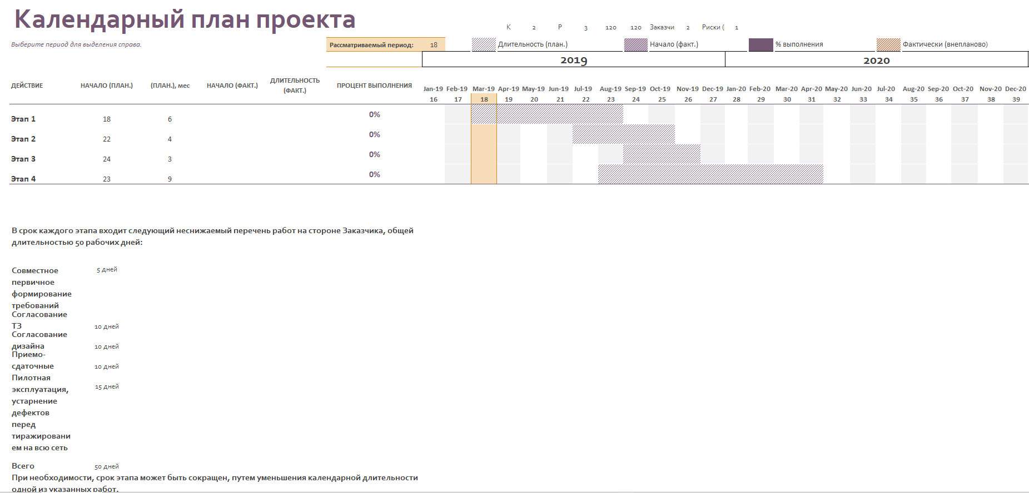Select the Dec-20 month header

click(1015, 89)
